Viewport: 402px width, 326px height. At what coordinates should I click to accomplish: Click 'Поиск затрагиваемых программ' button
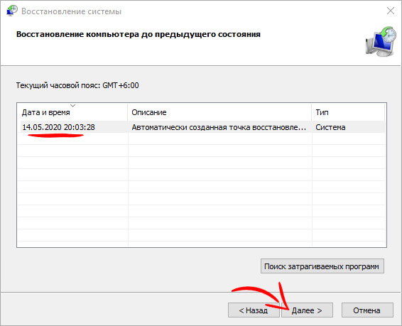click(322, 266)
